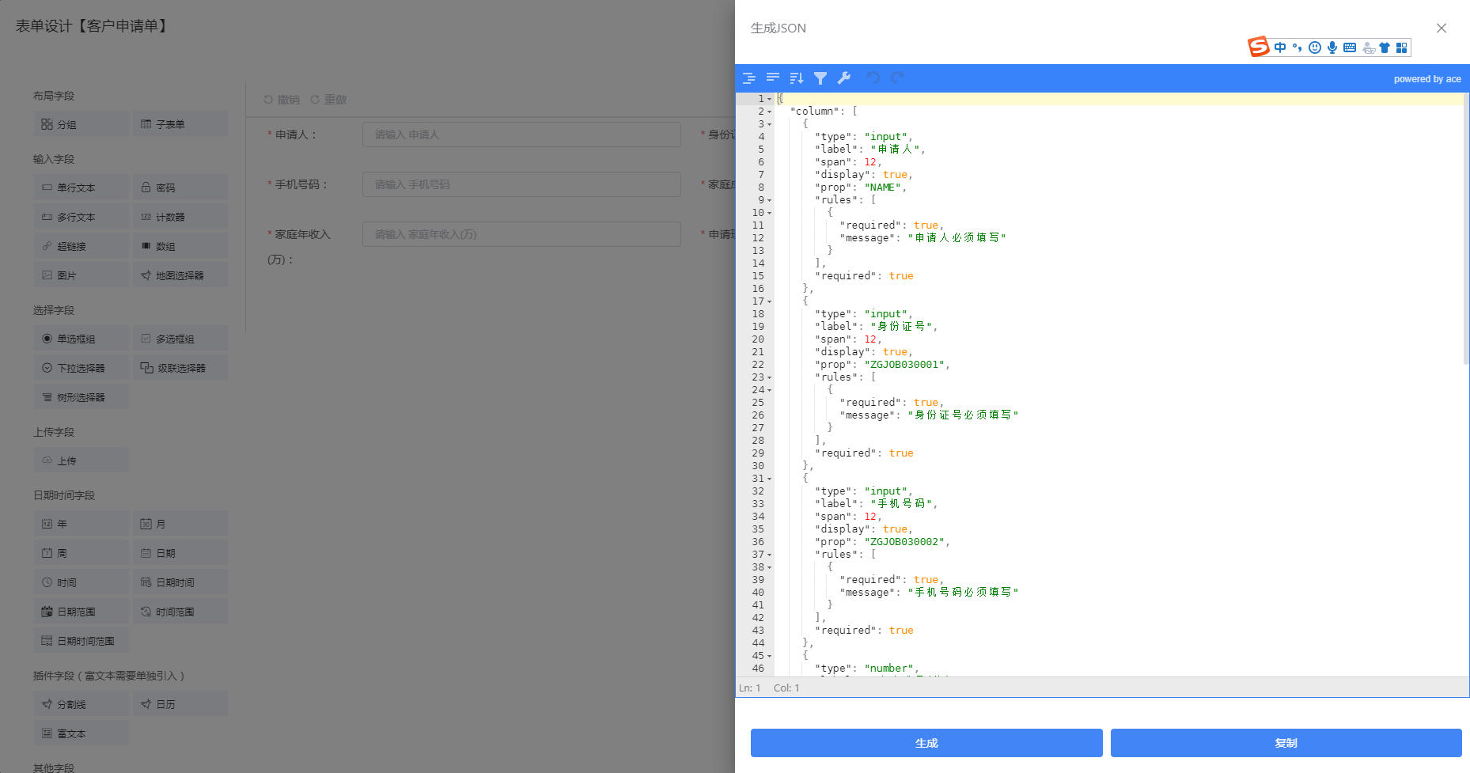
Task: Add a 级联选择器 cascader field
Action: (180, 368)
